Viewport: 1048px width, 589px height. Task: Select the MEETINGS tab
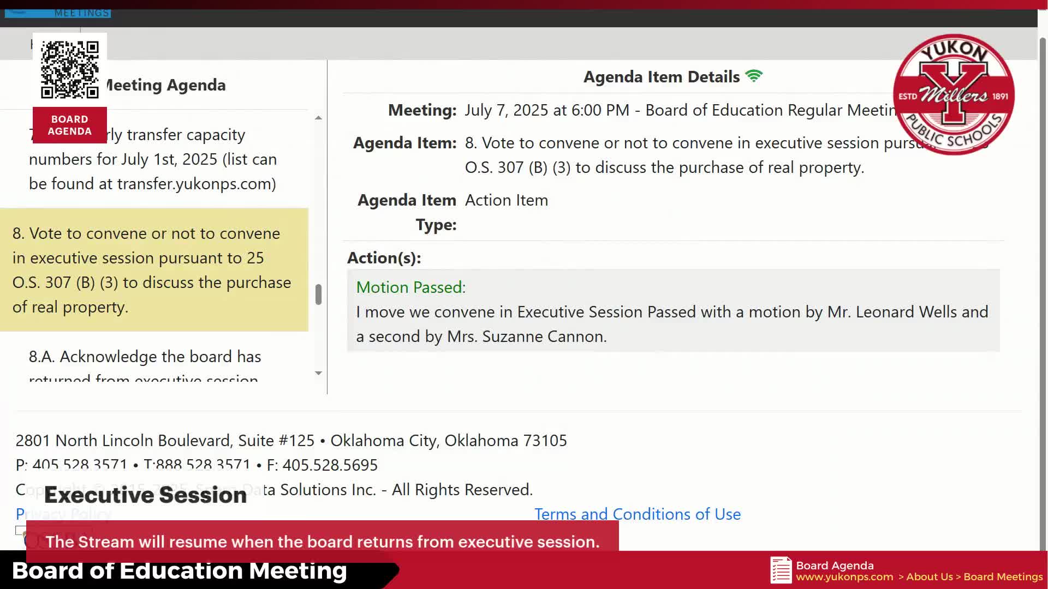pyautogui.click(x=80, y=12)
